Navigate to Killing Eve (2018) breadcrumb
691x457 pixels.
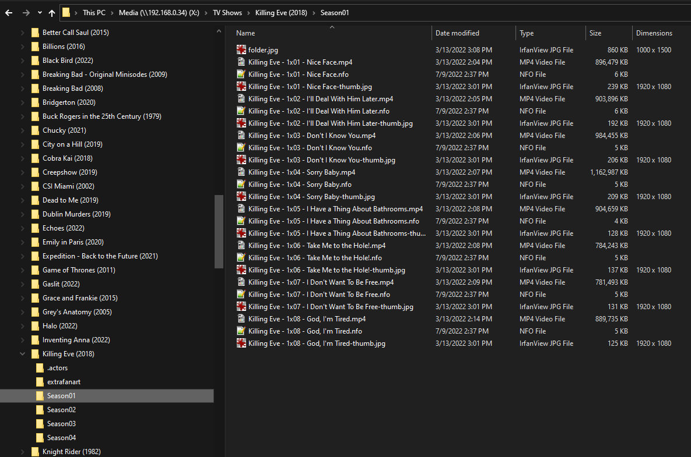coord(281,13)
